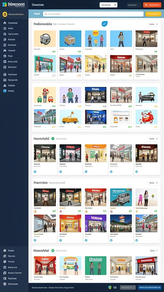This screenshot has height=292, width=164.
Task: Click the colorful square app logo
Action: (5, 5)
